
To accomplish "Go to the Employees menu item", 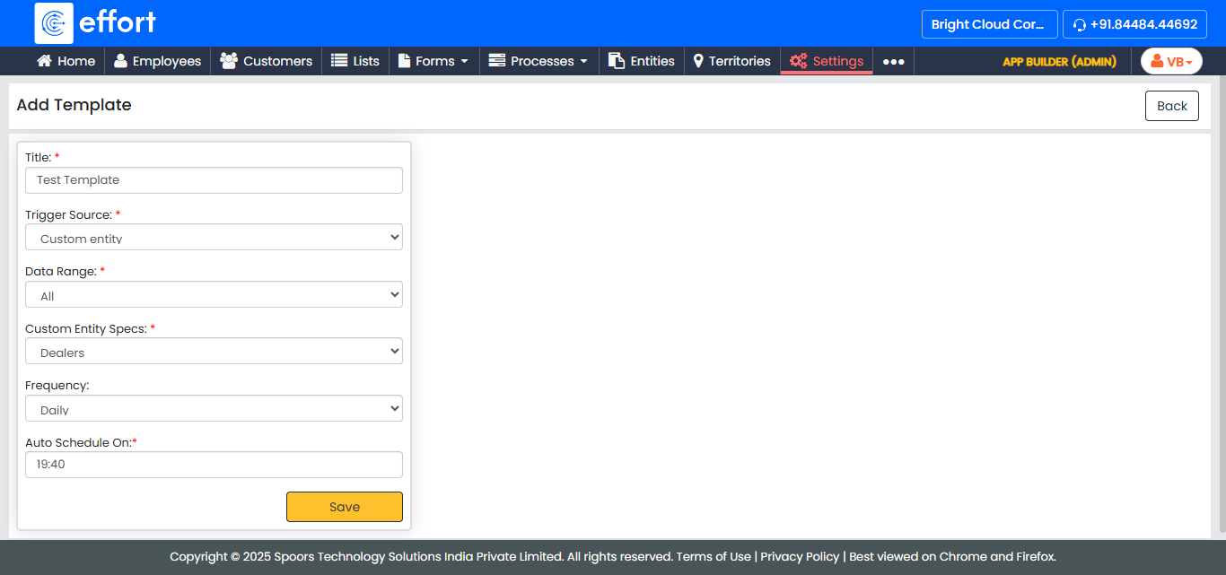I will [158, 61].
